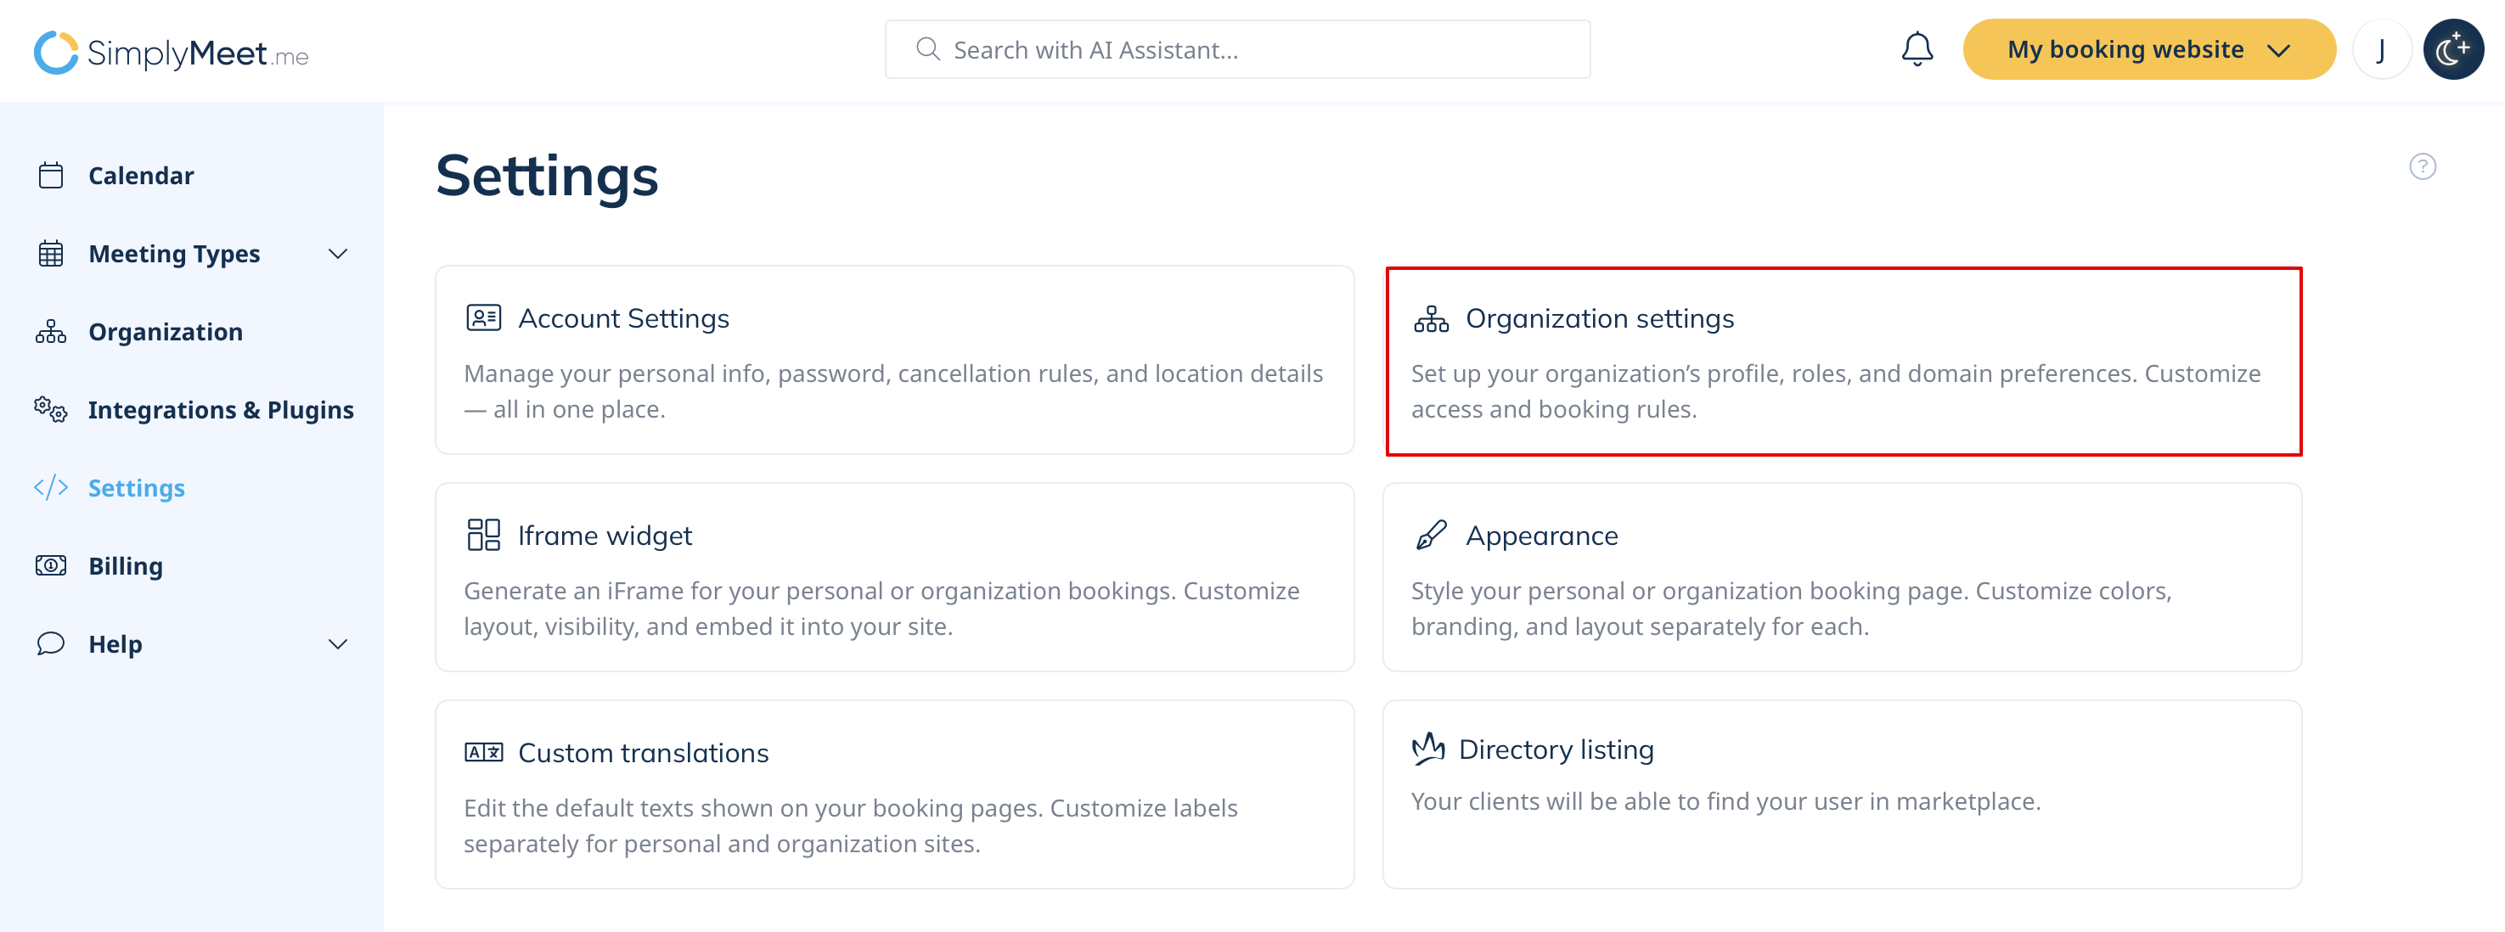This screenshot has height=932, width=2505.
Task: Click the J user avatar
Action: coord(2380,49)
